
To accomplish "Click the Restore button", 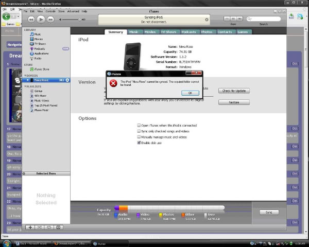I will (234, 102).
